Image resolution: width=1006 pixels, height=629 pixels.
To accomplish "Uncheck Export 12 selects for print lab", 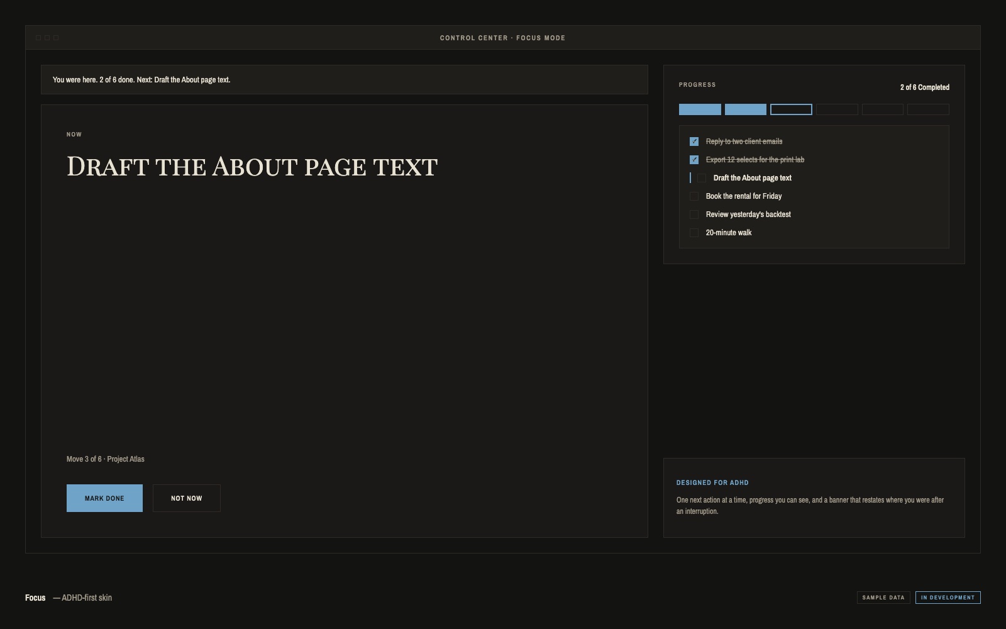I will point(694,160).
